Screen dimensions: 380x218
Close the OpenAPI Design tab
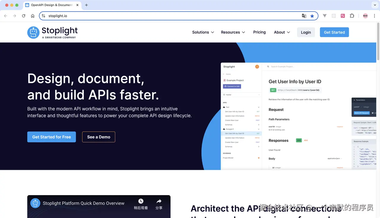[x=77, y=5]
